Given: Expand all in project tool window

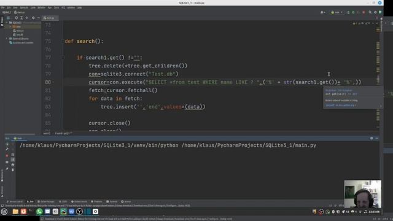Looking at the screenshot, I should tap(21, 18).
